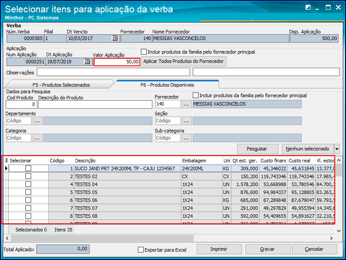Click the horizontal scrollbar left arrow
The image size is (346, 260).
[7, 238]
